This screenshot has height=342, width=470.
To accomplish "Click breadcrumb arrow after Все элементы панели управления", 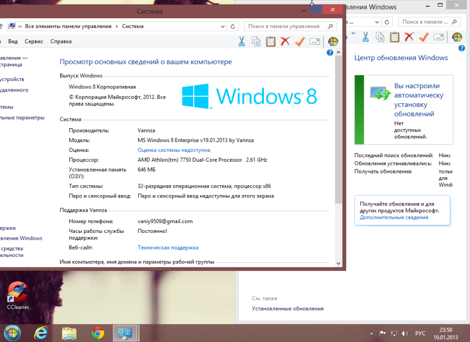I will point(117,27).
